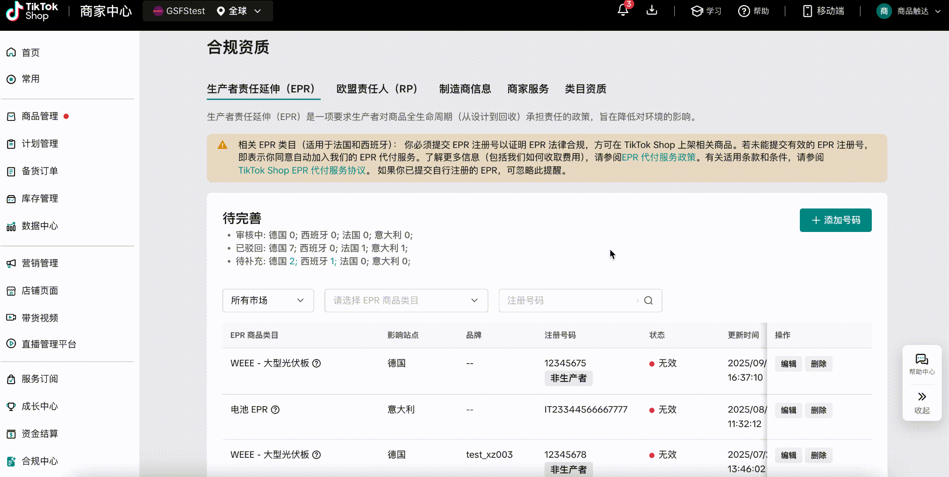Open 移动端 phone icon in header
949x477 pixels.
(807, 11)
